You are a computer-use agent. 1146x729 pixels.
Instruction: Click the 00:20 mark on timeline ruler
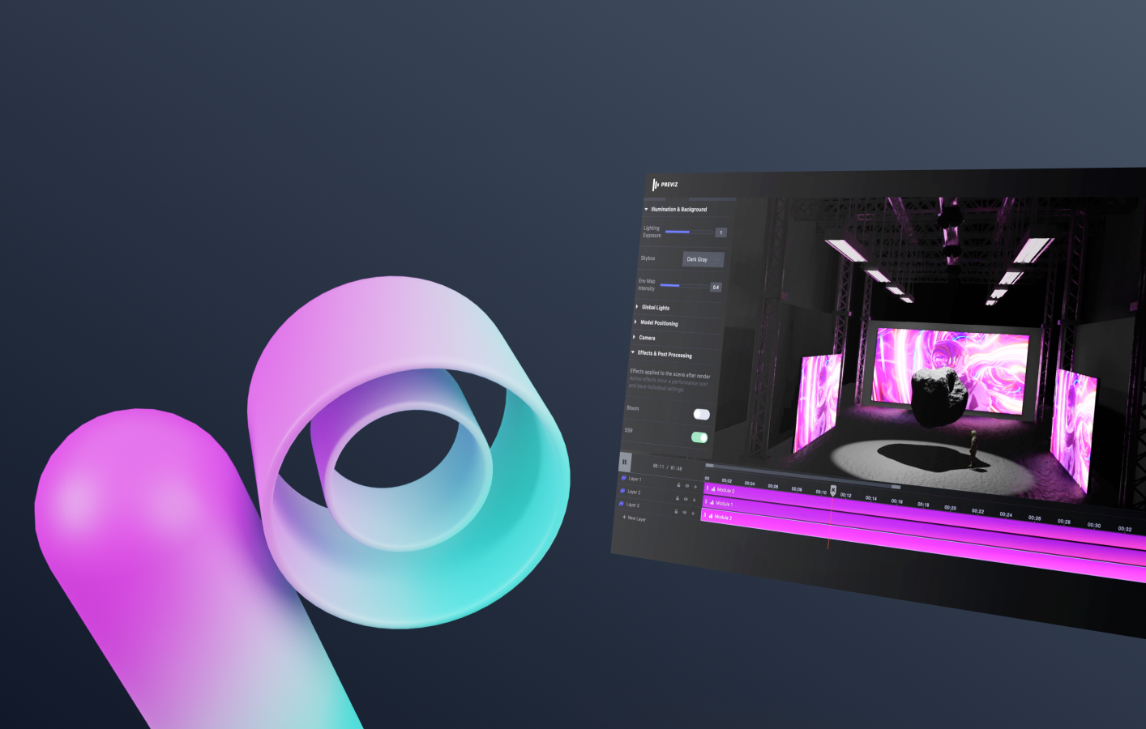(x=951, y=508)
